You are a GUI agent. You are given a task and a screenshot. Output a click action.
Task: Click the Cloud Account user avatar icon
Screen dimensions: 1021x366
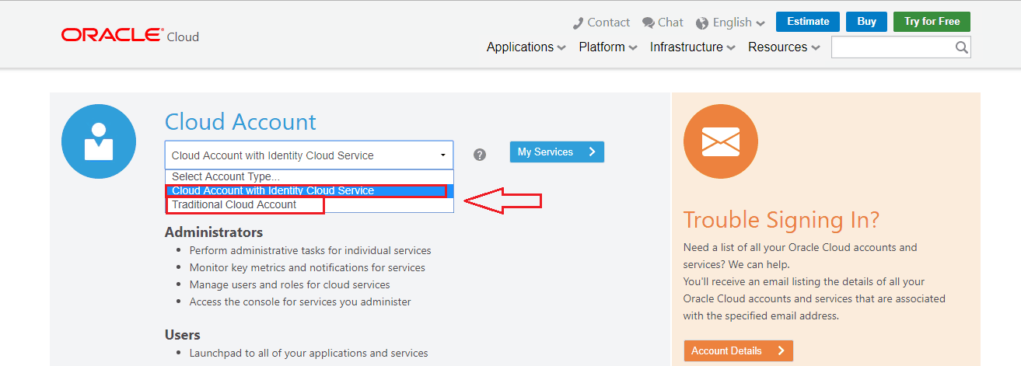coord(99,141)
